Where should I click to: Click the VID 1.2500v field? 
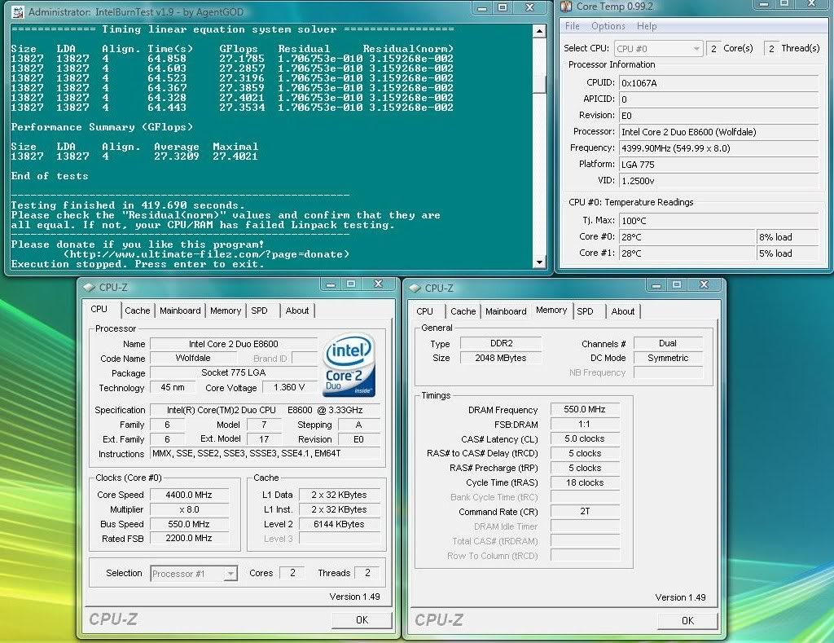point(718,181)
